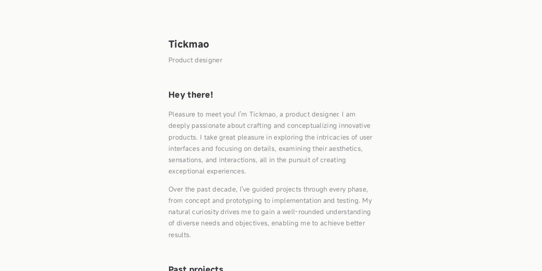
Task: Place cursor on the word "sensations"
Action: pos(187,160)
